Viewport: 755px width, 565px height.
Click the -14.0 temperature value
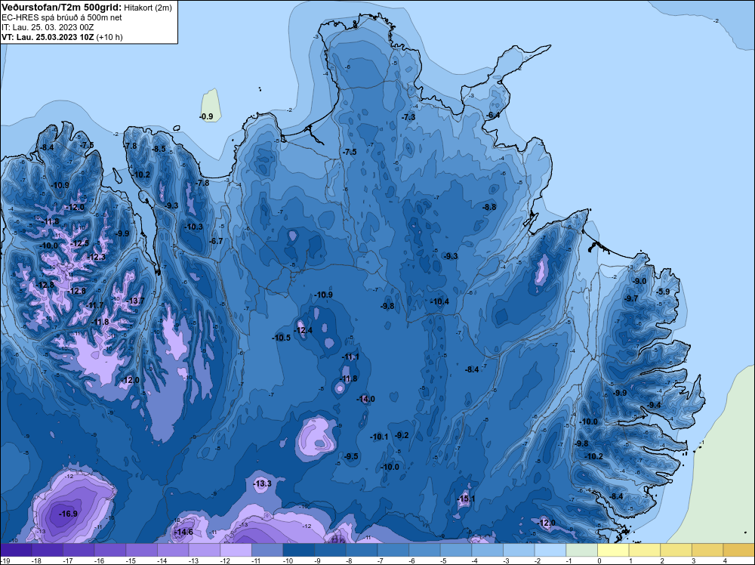click(365, 399)
